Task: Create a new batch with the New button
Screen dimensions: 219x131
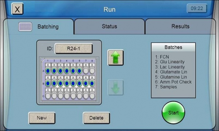Action: 42,118
